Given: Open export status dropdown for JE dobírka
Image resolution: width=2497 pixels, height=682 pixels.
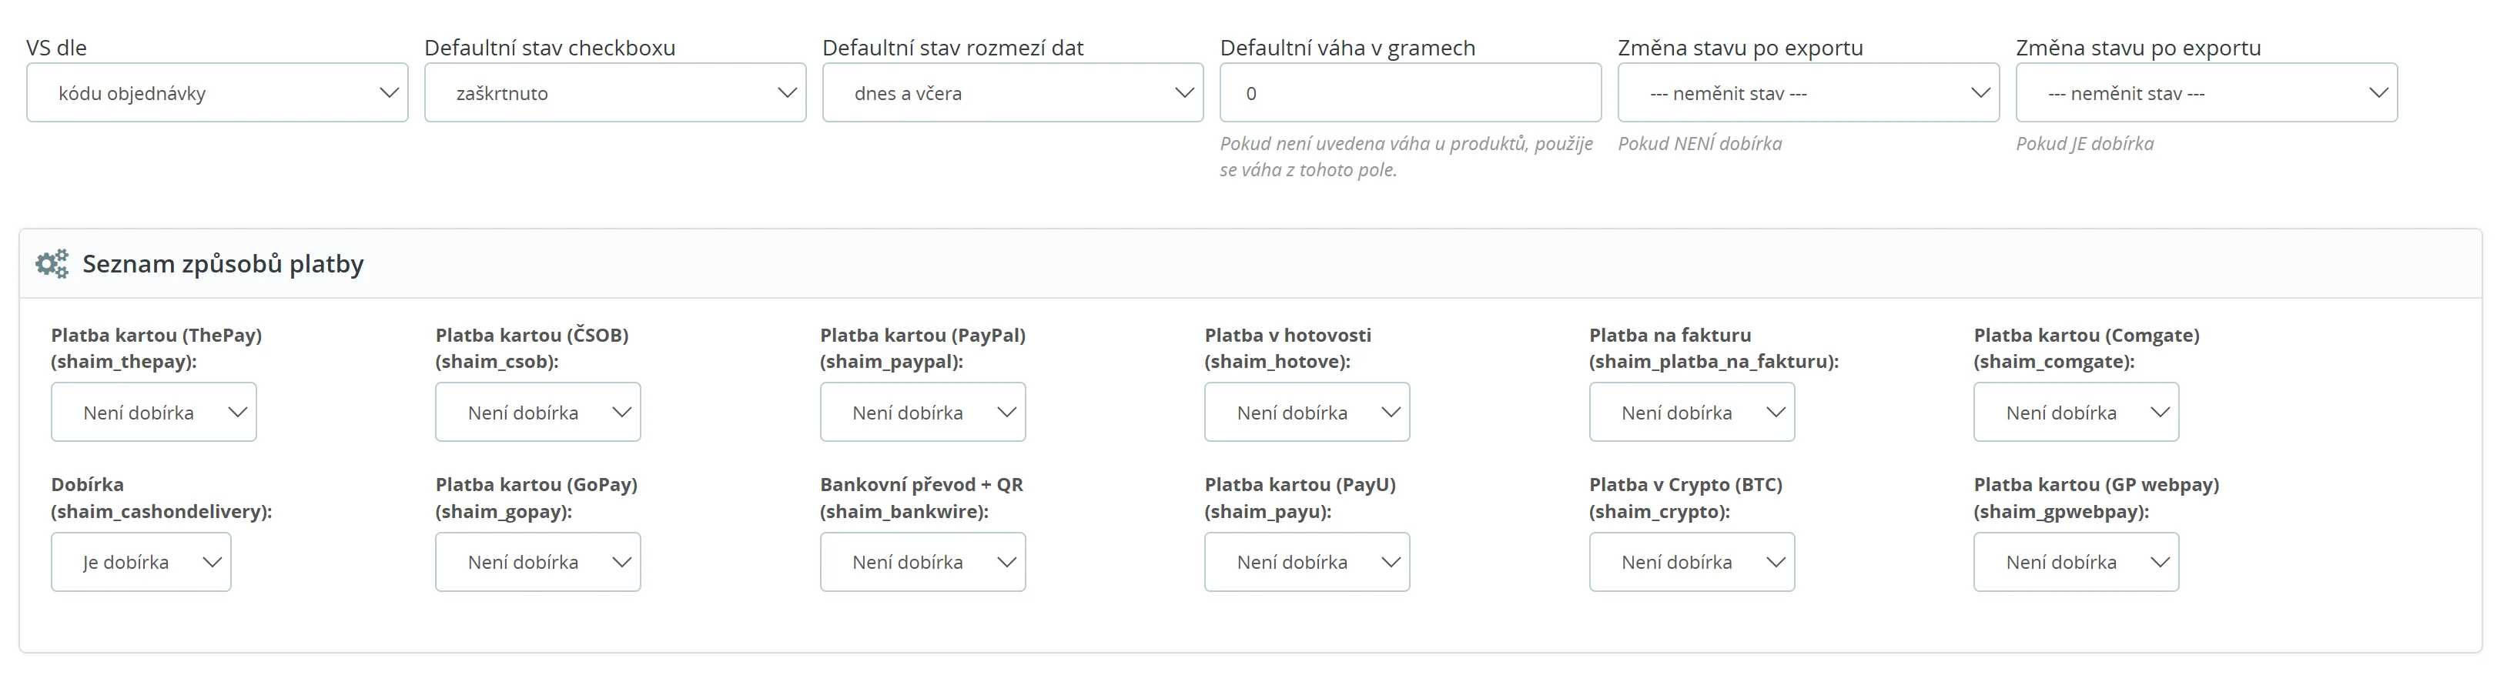Looking at the screenshot, I should click(2206, 93).
